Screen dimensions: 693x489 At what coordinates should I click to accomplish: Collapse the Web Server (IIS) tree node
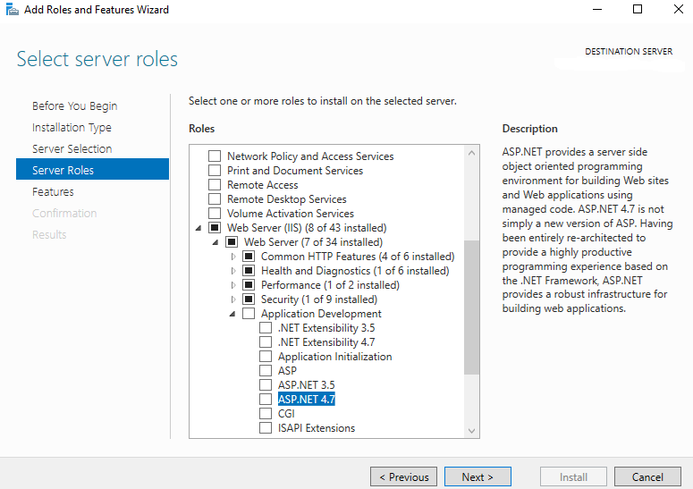pos(199,228)
